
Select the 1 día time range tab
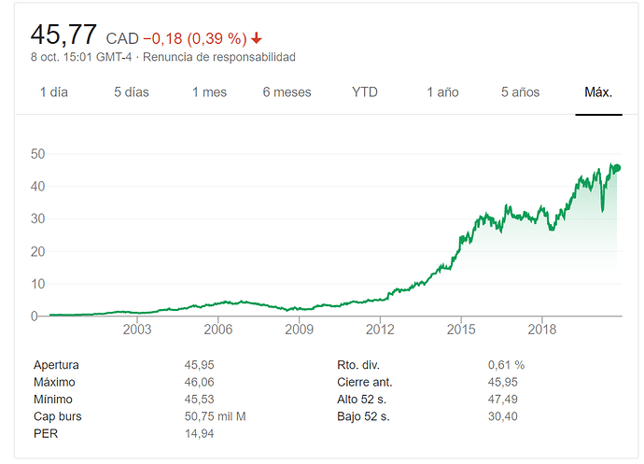53,92
